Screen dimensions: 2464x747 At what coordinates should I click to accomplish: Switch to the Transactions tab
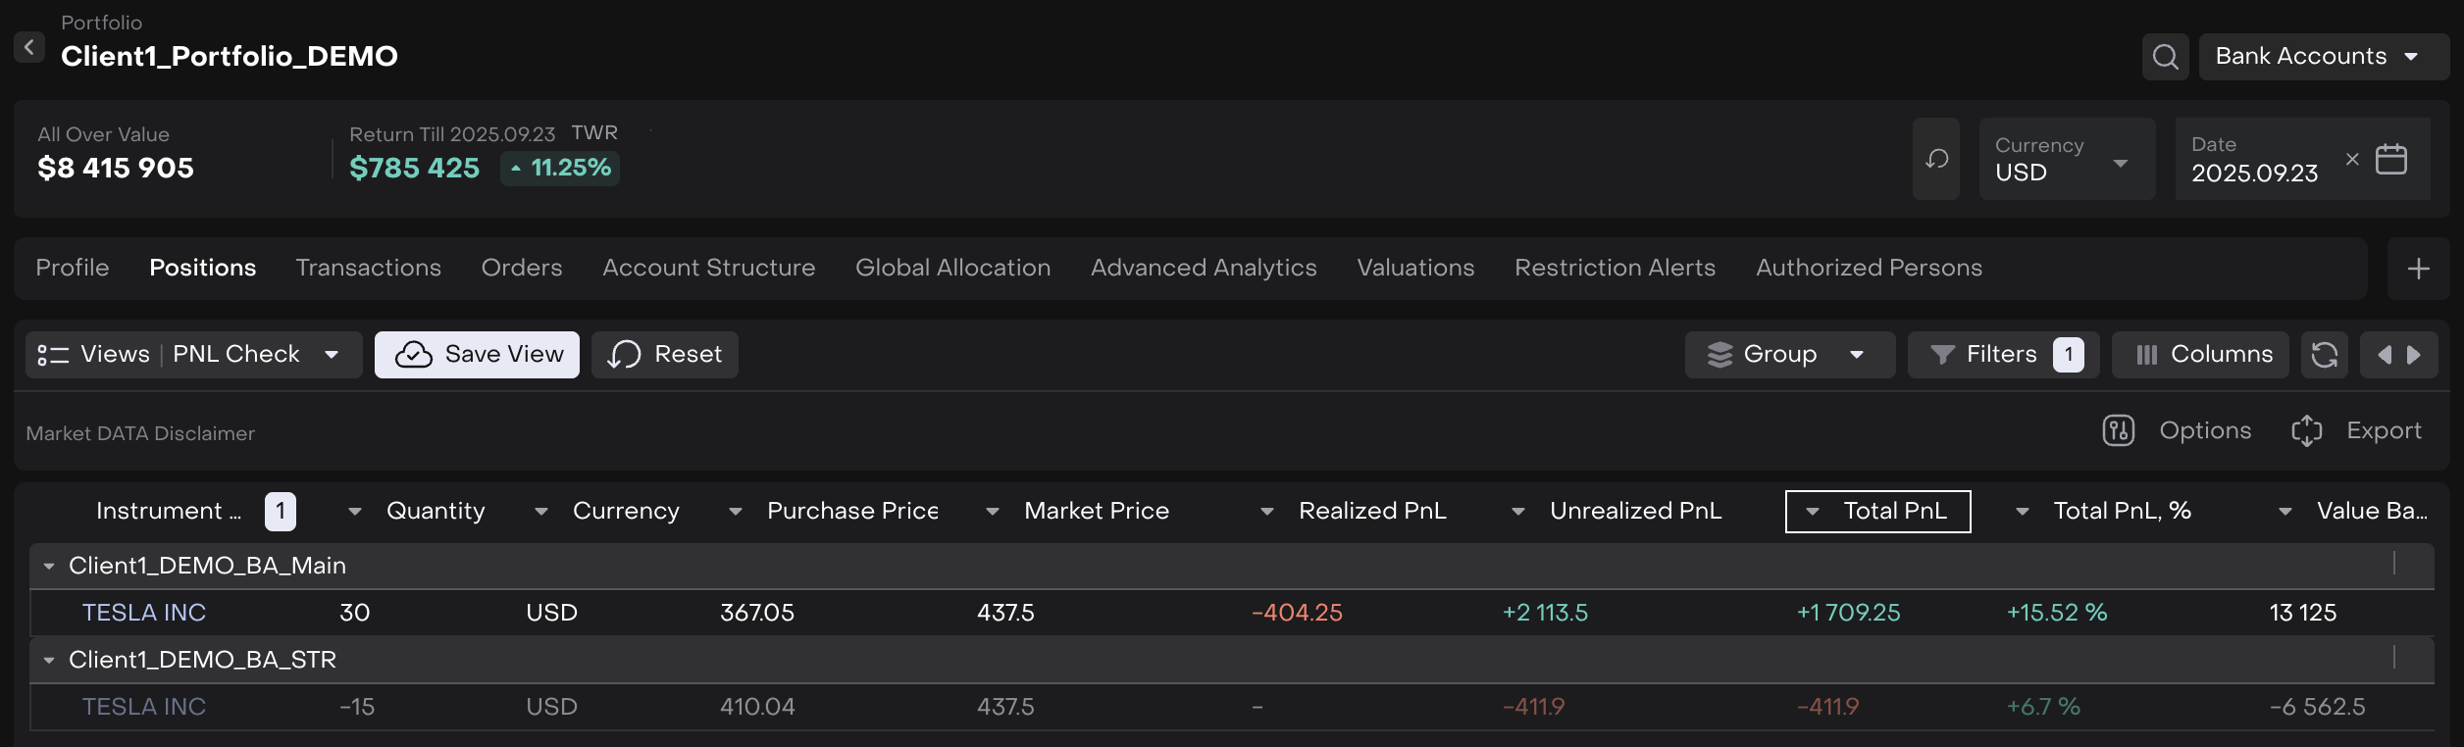[x=368, y=269]
